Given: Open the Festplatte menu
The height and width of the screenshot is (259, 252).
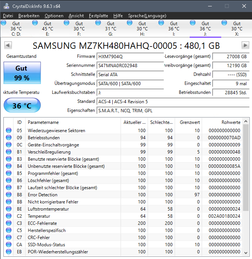Looking at the screenshot, I should click(98, 16).
